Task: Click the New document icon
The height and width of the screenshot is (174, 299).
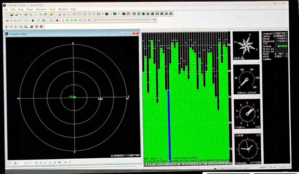Action: 7,14
